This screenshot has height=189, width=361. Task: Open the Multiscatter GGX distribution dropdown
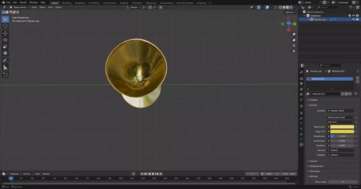tap(341, 117)
